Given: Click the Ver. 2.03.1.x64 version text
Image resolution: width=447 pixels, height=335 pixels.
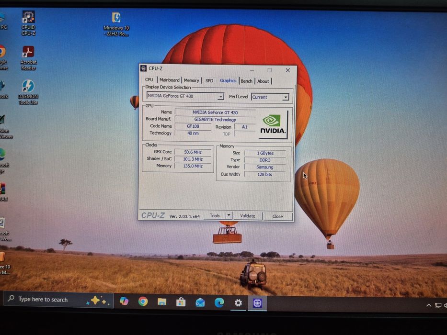Looking at the screenshot, I should click(184, 216).
